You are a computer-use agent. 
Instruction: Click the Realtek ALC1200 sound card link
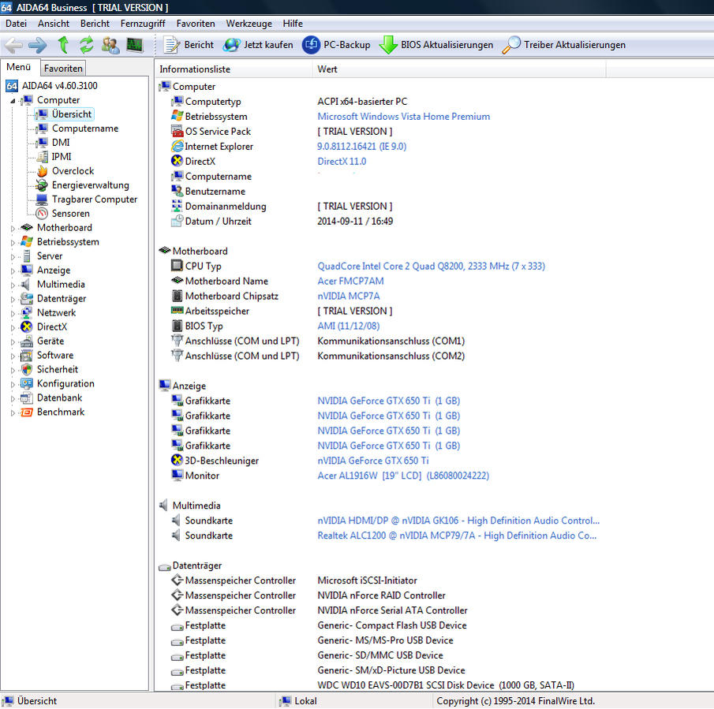click(x=457, y=535)
